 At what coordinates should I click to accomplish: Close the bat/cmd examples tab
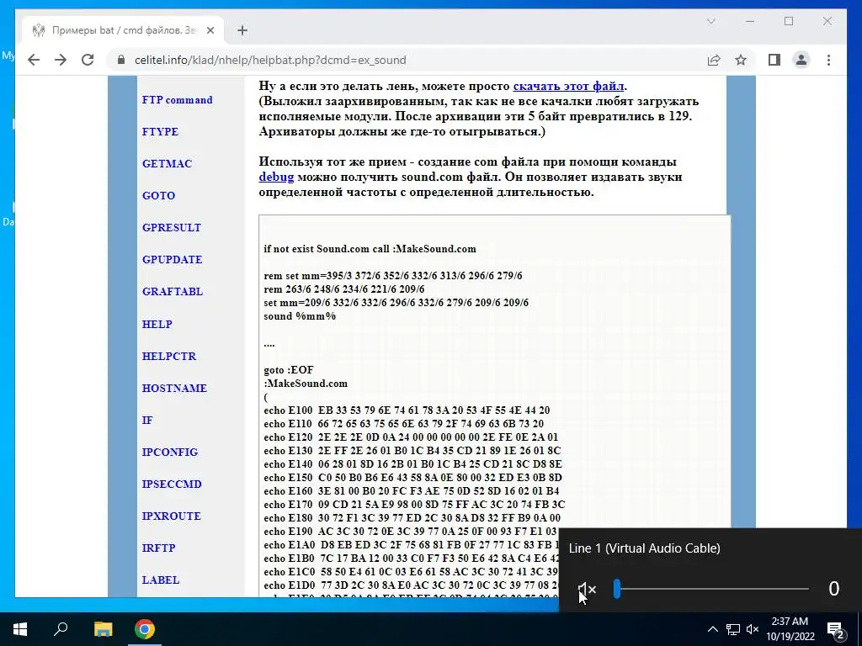coord(210,30)
